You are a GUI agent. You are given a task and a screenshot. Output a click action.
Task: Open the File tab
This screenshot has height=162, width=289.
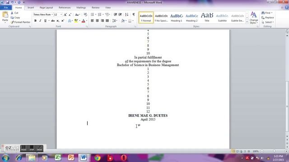click(6, 8)
